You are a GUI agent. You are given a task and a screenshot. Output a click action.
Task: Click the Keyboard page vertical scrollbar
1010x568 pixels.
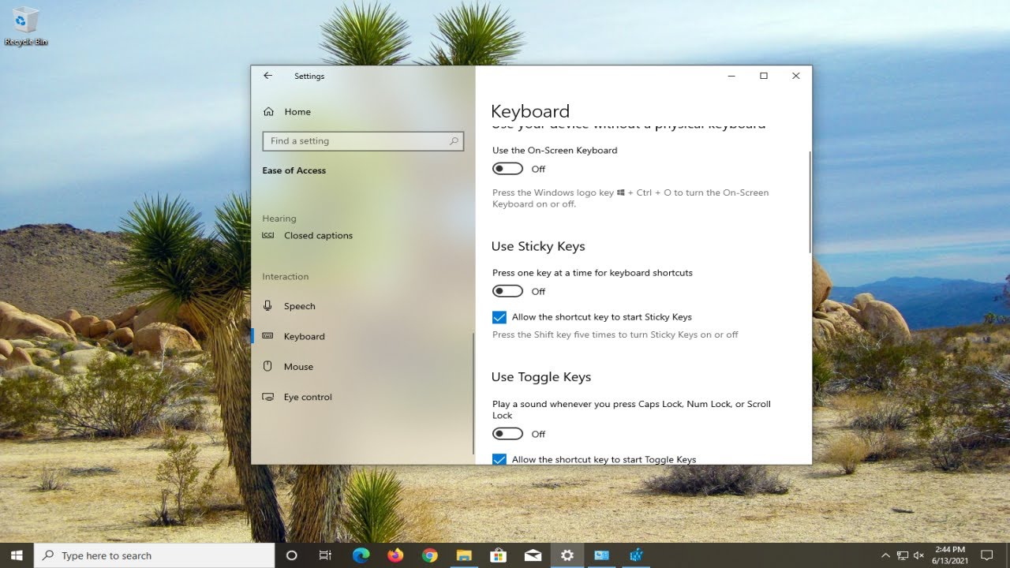coord(809,202)
